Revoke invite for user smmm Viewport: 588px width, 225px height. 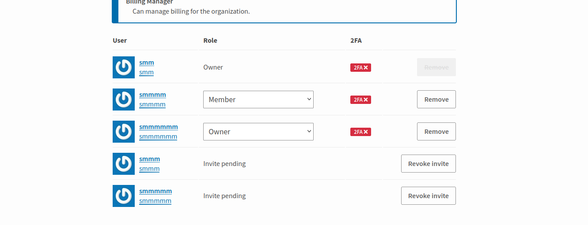(429, 164)
